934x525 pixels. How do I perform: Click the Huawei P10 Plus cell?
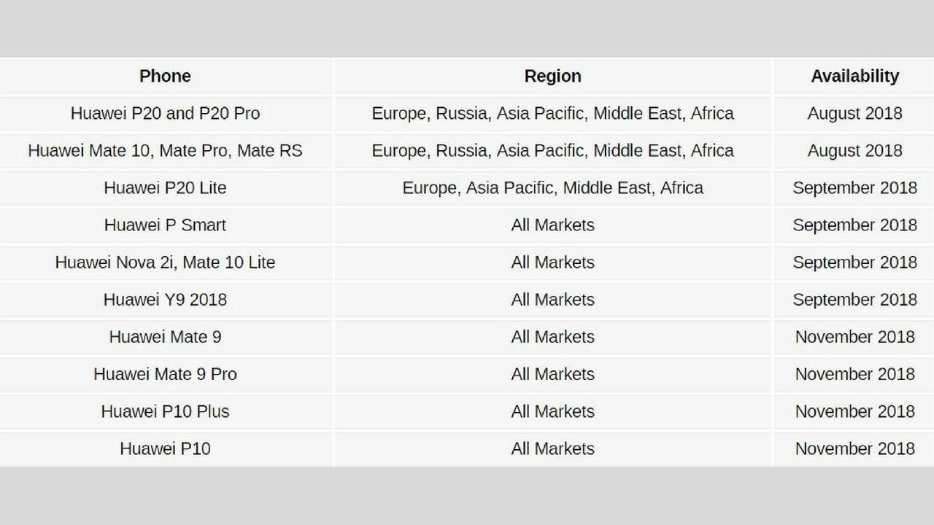[166, 411]
